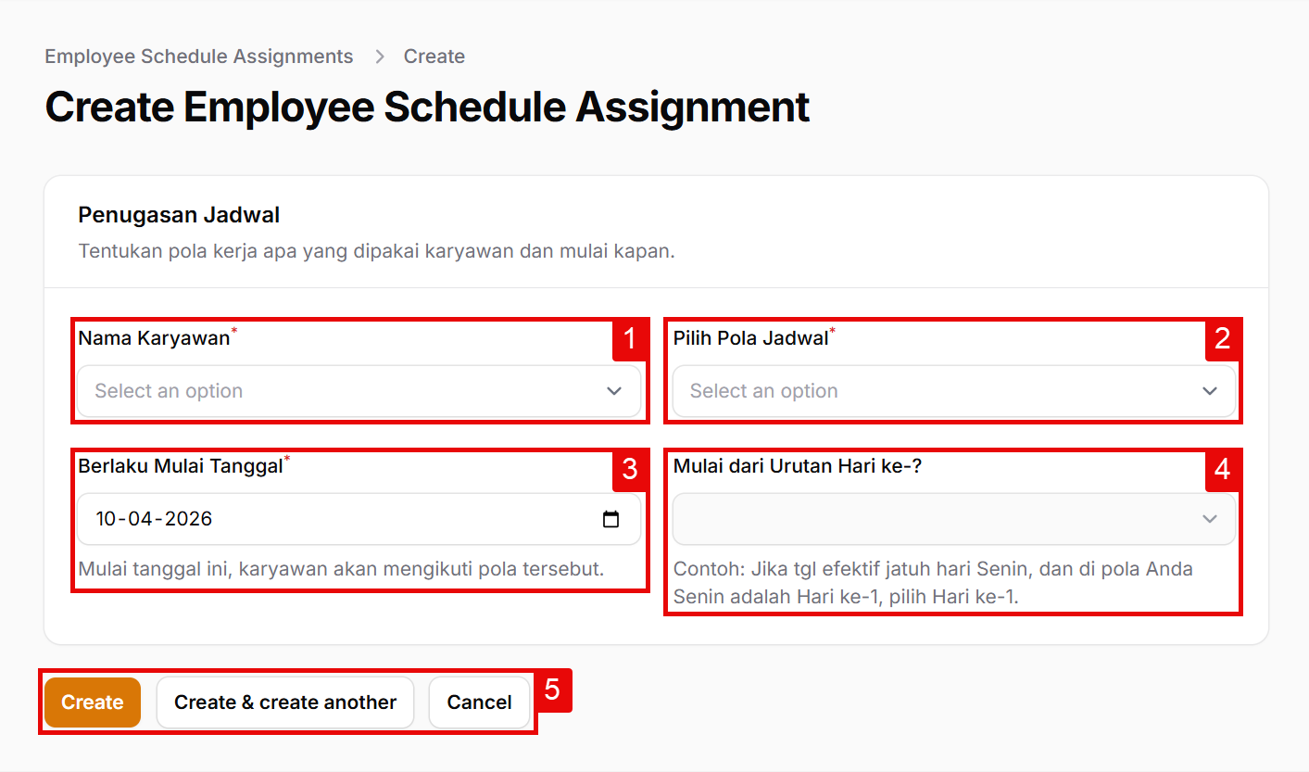The image size is (1309, 772).
Task: Open the Mulai dari Urutan Hari ke dropdown
Action: click(x=936, y=519)
